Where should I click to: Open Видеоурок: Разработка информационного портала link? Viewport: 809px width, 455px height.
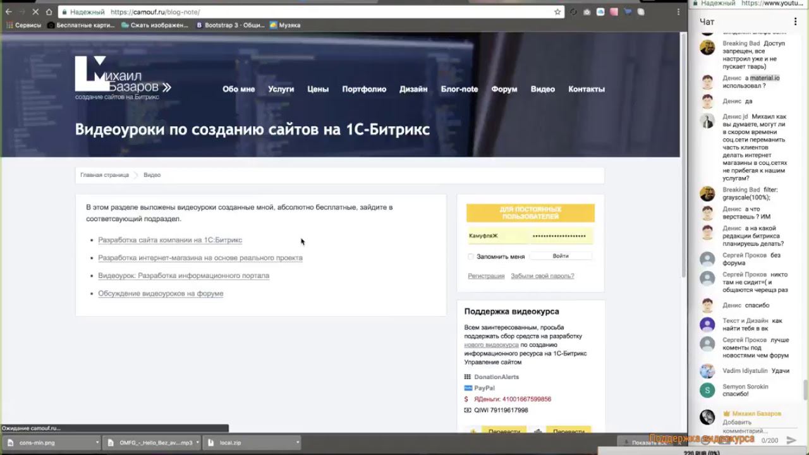point(184,276)
